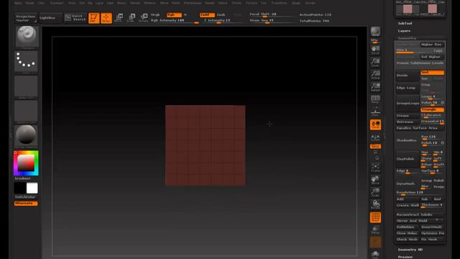Switch to Zsub sculpt mode

point(221,14)
